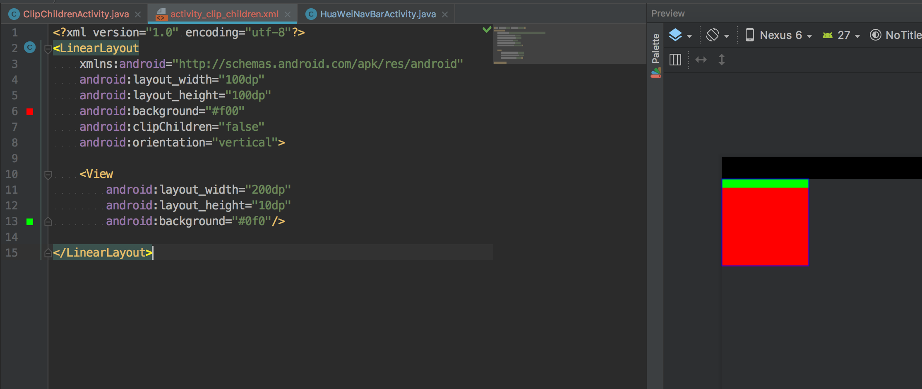Close the ClipChildrenActivity.java tab
The height and width of the screenshot is (389, 922).
pos(138,14)
